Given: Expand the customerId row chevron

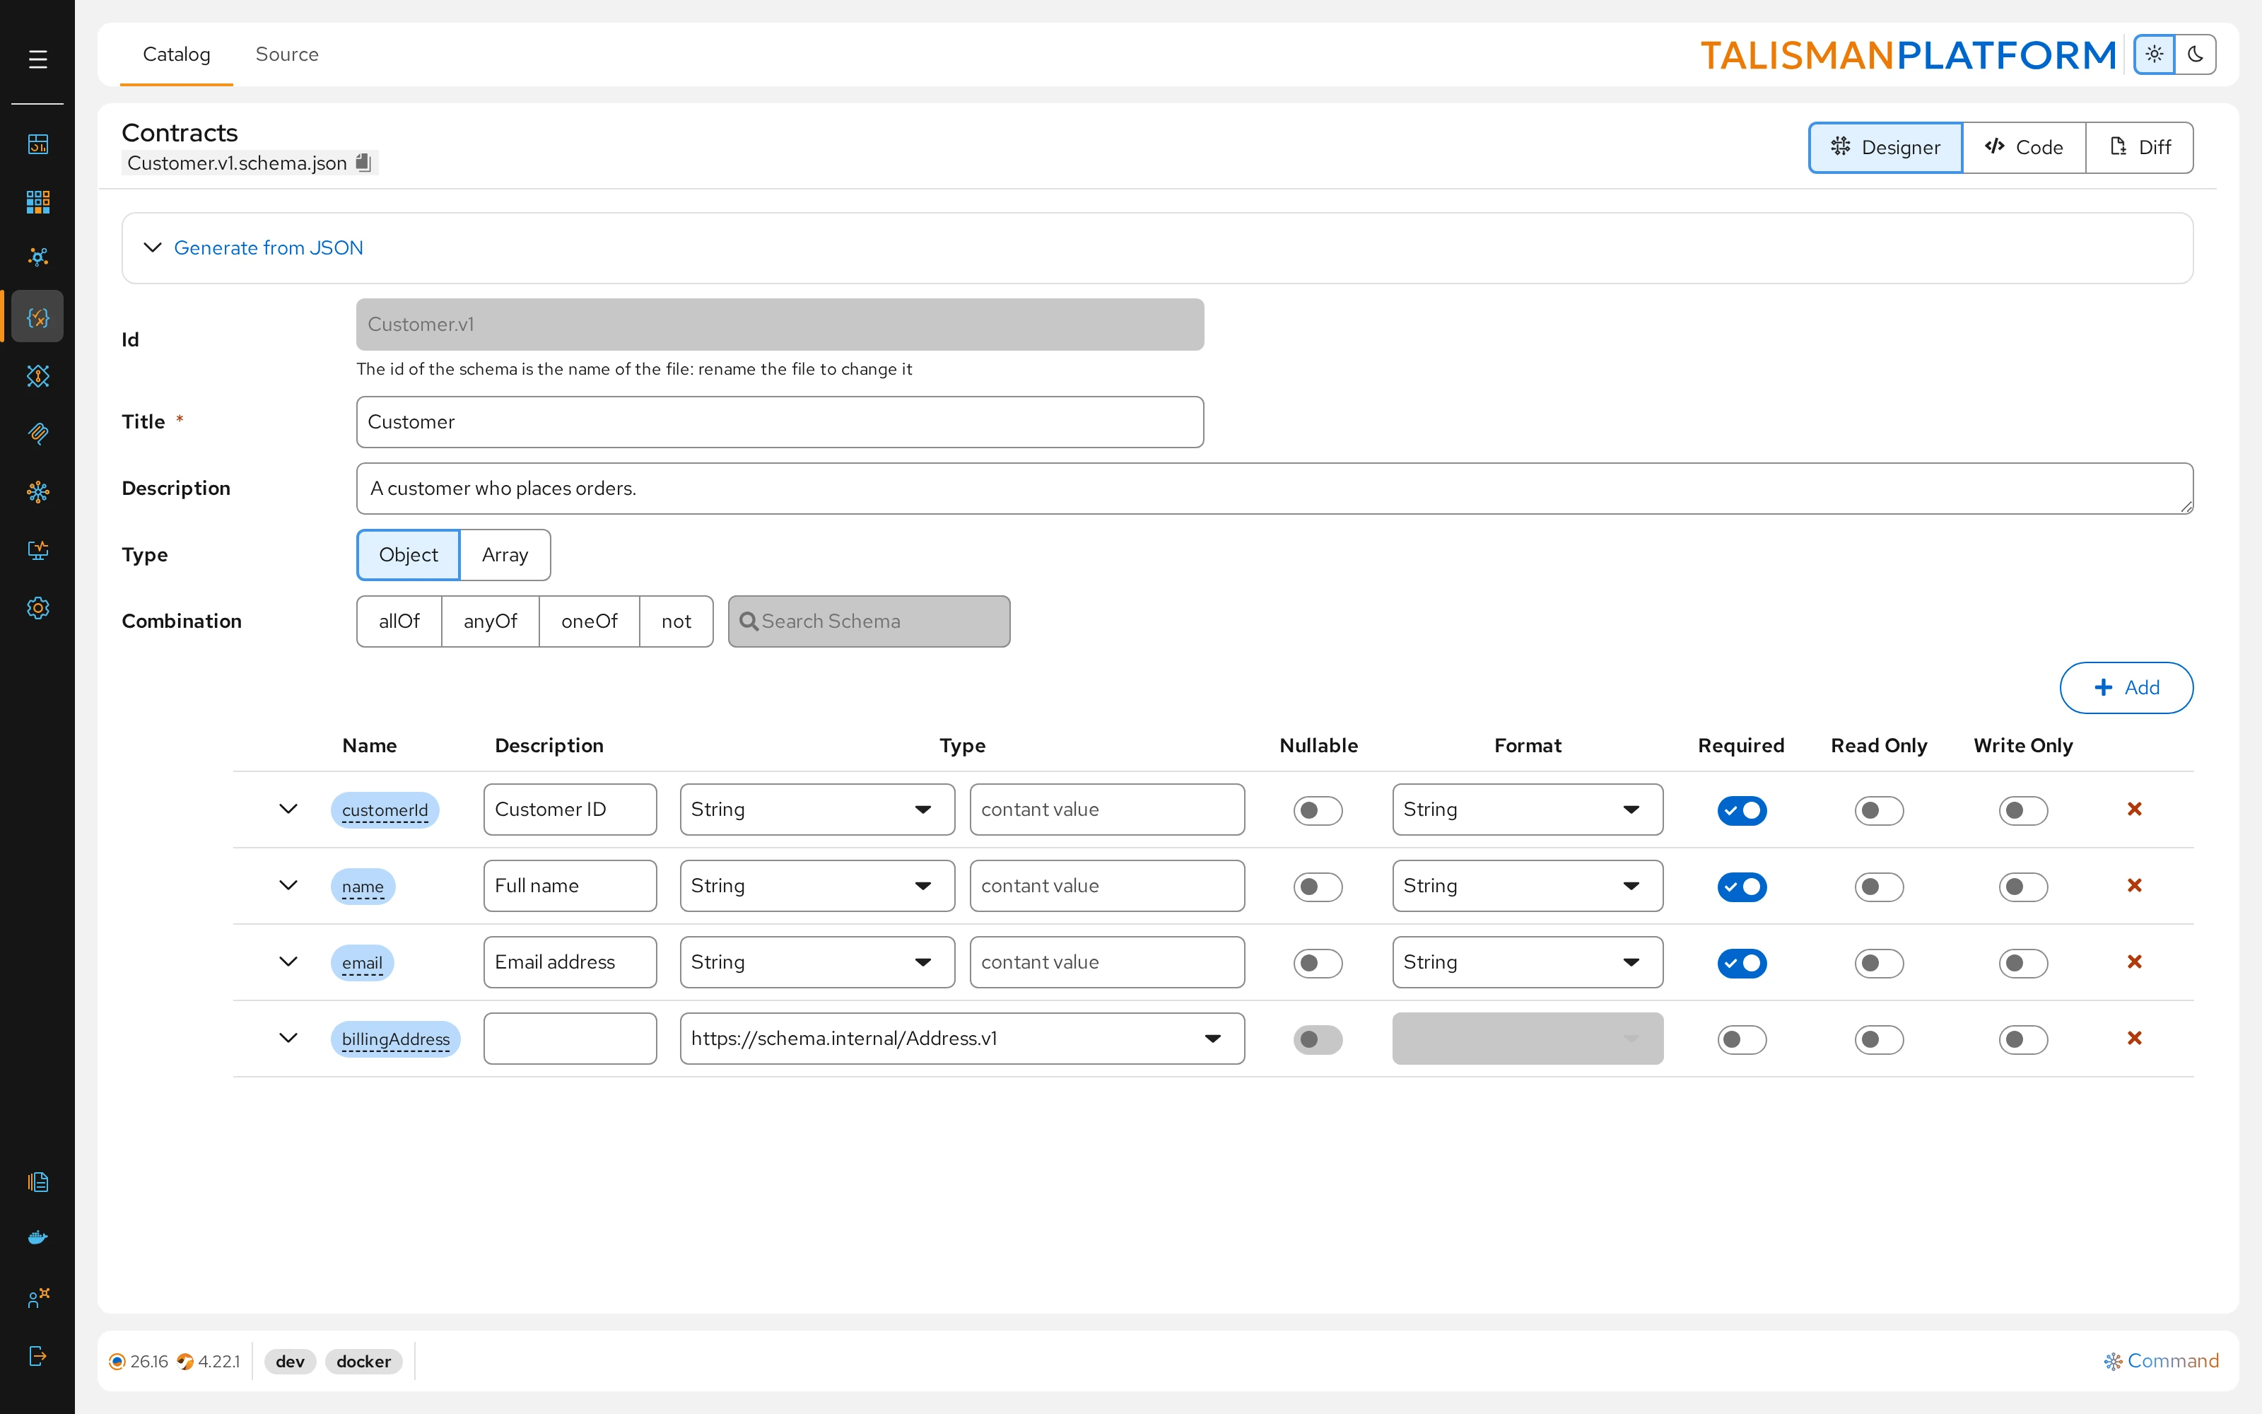Looking at the screenshot, I should point(288,809).
